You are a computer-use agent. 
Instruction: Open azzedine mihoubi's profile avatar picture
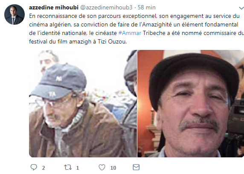point(15,14)
